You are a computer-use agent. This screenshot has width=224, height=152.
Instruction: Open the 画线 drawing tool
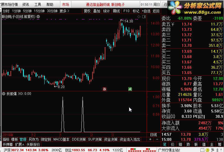(x=116, y=11)
